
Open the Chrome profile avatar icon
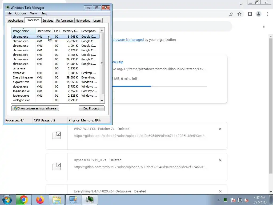point(259,14)
